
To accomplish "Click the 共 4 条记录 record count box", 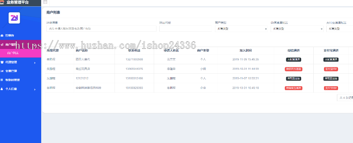I will point(345,98).
